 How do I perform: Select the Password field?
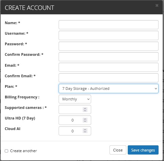[x=108, y=46]
